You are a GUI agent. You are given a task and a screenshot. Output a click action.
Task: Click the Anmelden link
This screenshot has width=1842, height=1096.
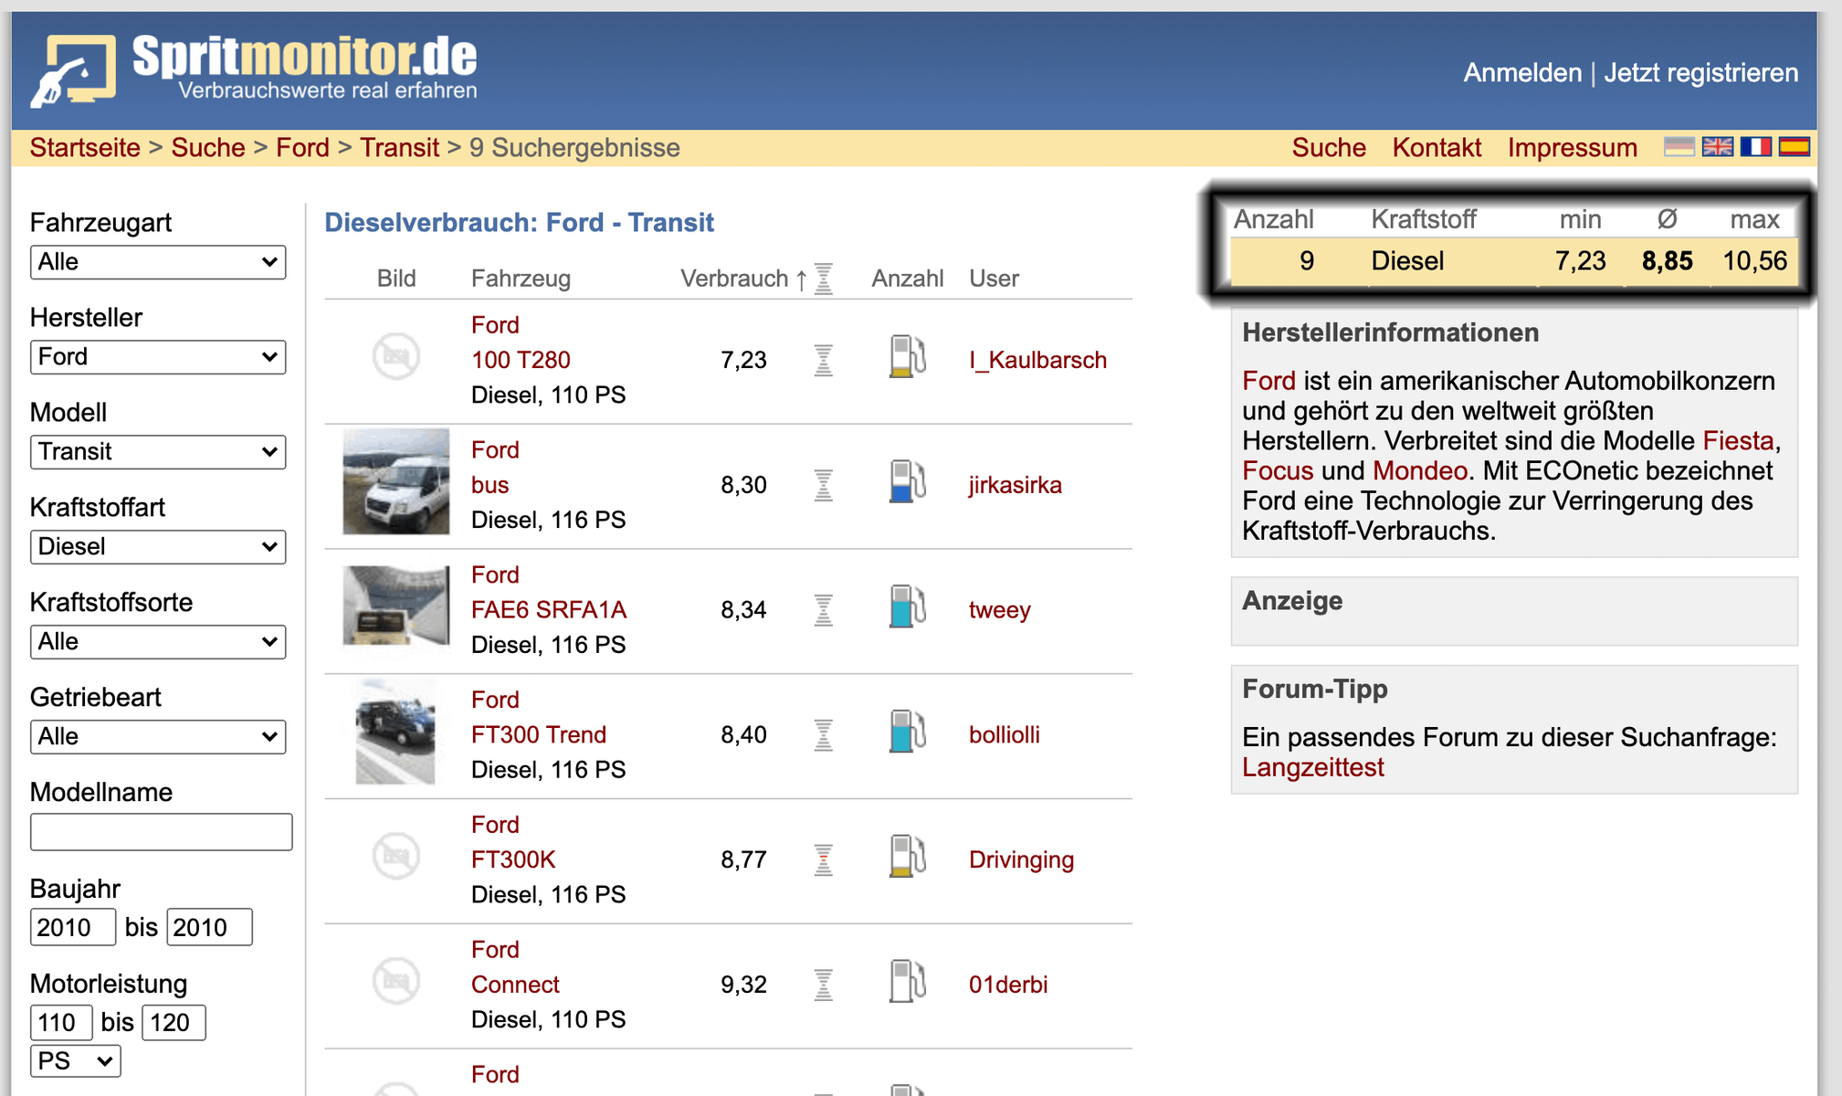pos(1522,73)
